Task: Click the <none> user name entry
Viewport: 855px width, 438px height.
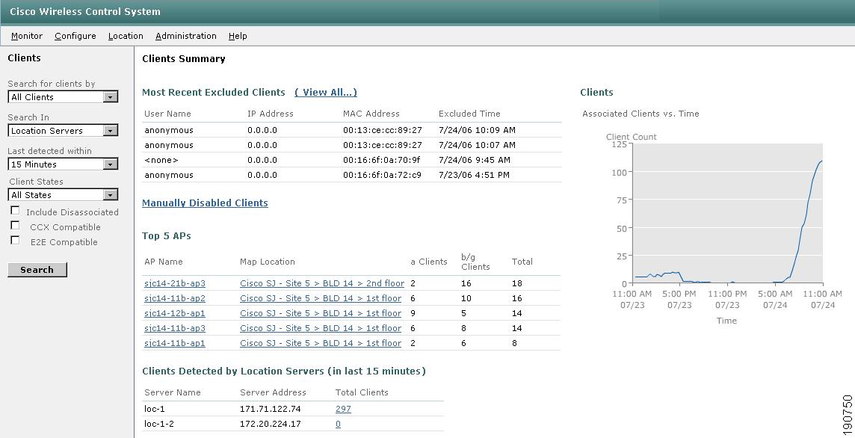Action: 161,160
